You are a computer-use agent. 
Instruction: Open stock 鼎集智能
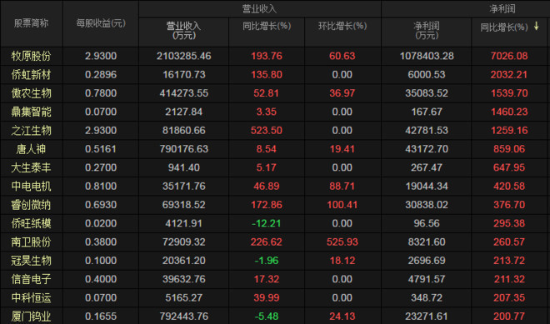coord(31,112)
